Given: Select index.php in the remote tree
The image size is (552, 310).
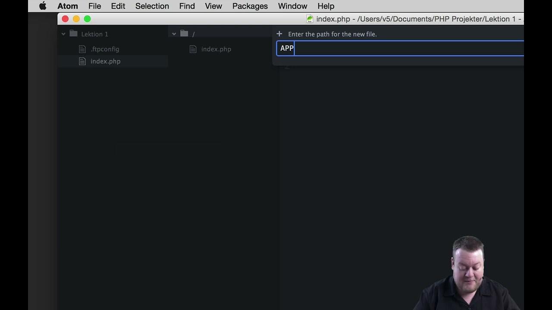Looking at the screenshot, I should coord(216,49).
